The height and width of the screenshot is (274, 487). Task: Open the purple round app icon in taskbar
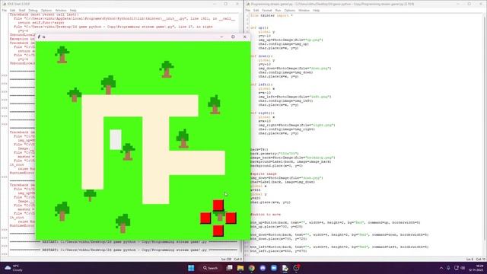pyautogui.click(x=263, y=268)
